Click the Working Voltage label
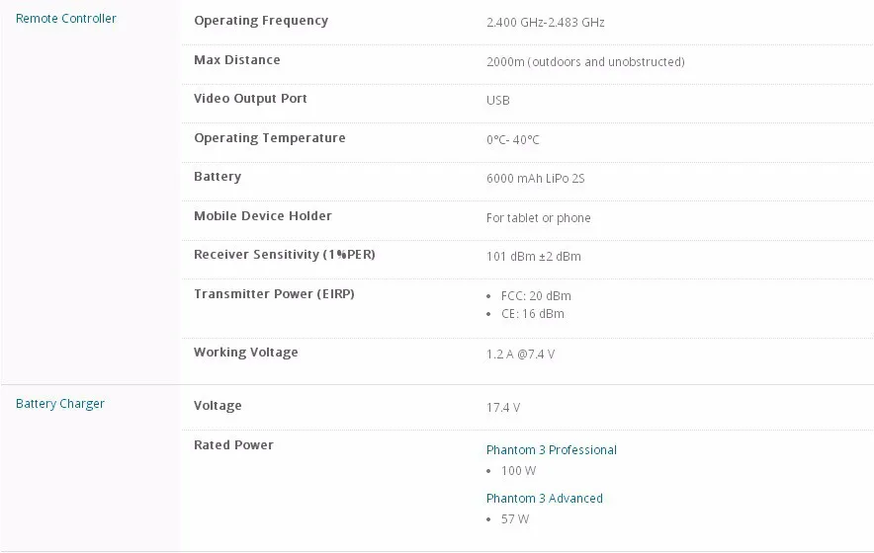The image size is (874, 553). pos(246,353)
